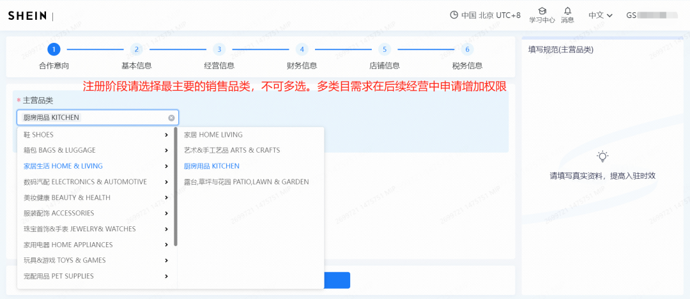The width and height of the screenshot is (690, 299).
Task: Click the lightbulb tip icon
Action: (x=602, y=157)
